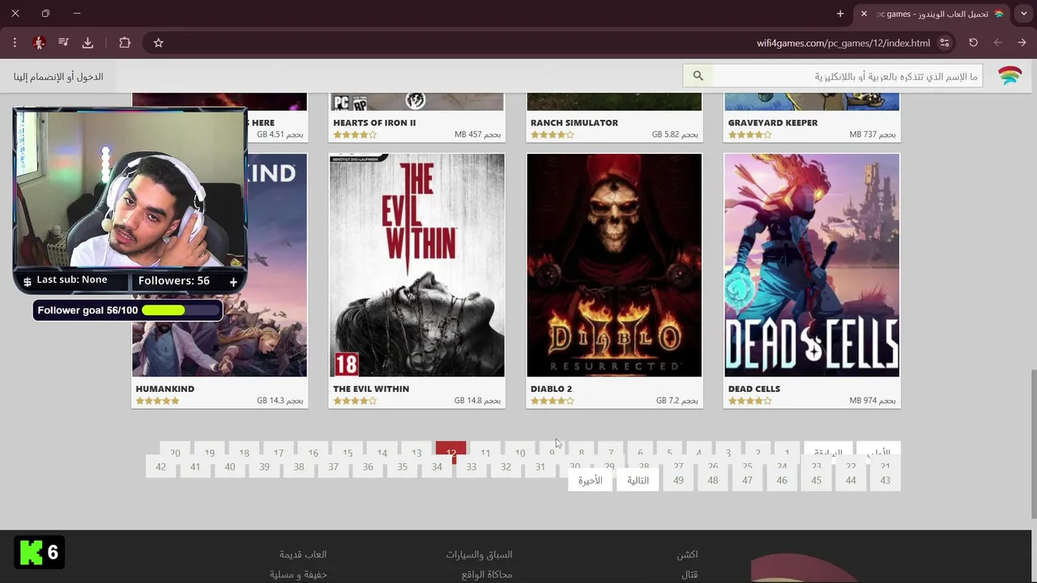1037x583 pixels.
Task: Open footer category محاكاة الواقع
Action: [487, 574]
